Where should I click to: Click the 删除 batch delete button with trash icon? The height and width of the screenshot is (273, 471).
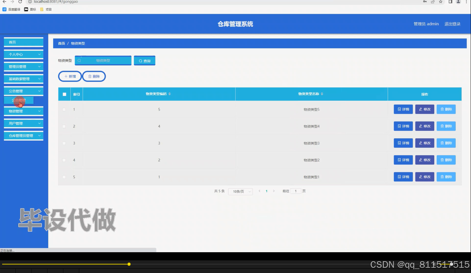click(x=94, y=76)
